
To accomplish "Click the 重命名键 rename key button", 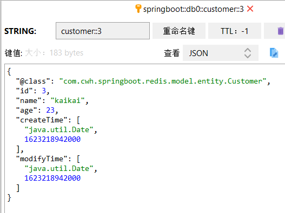I will (x=179, y=31).
